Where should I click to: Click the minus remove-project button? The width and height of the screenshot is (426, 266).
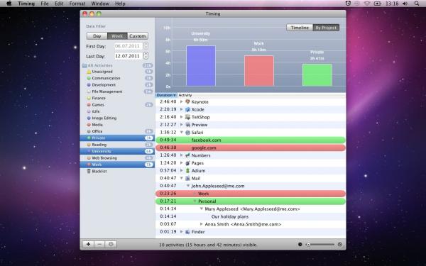point(99,244)
